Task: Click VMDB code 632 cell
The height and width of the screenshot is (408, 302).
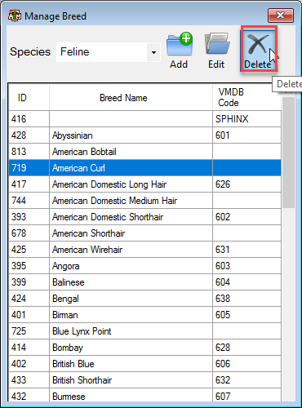Action: [x=246, y=380]
